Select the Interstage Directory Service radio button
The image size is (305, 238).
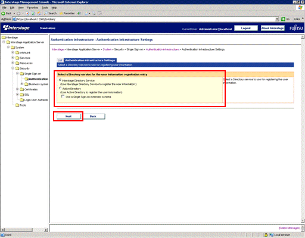pyautogui.click(x=60, y=80)
